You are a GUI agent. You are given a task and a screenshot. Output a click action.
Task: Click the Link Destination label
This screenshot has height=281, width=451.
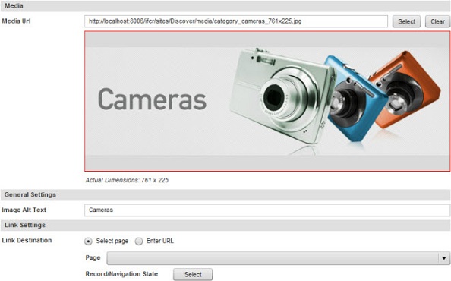[x=27, y=240]
